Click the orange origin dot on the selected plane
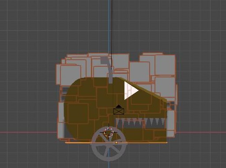The image size is (226, 168). tap(117, 142)
